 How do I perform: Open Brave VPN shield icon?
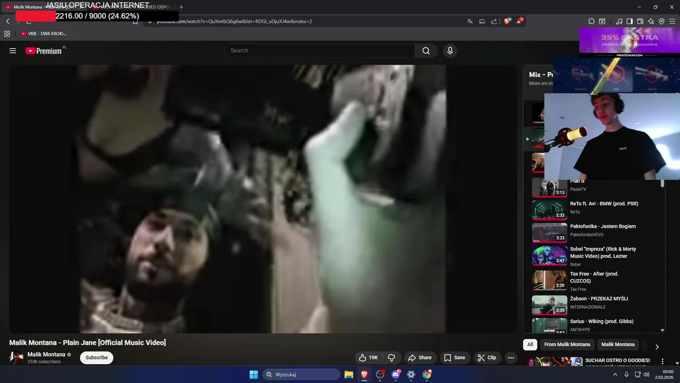click(661, 21)
